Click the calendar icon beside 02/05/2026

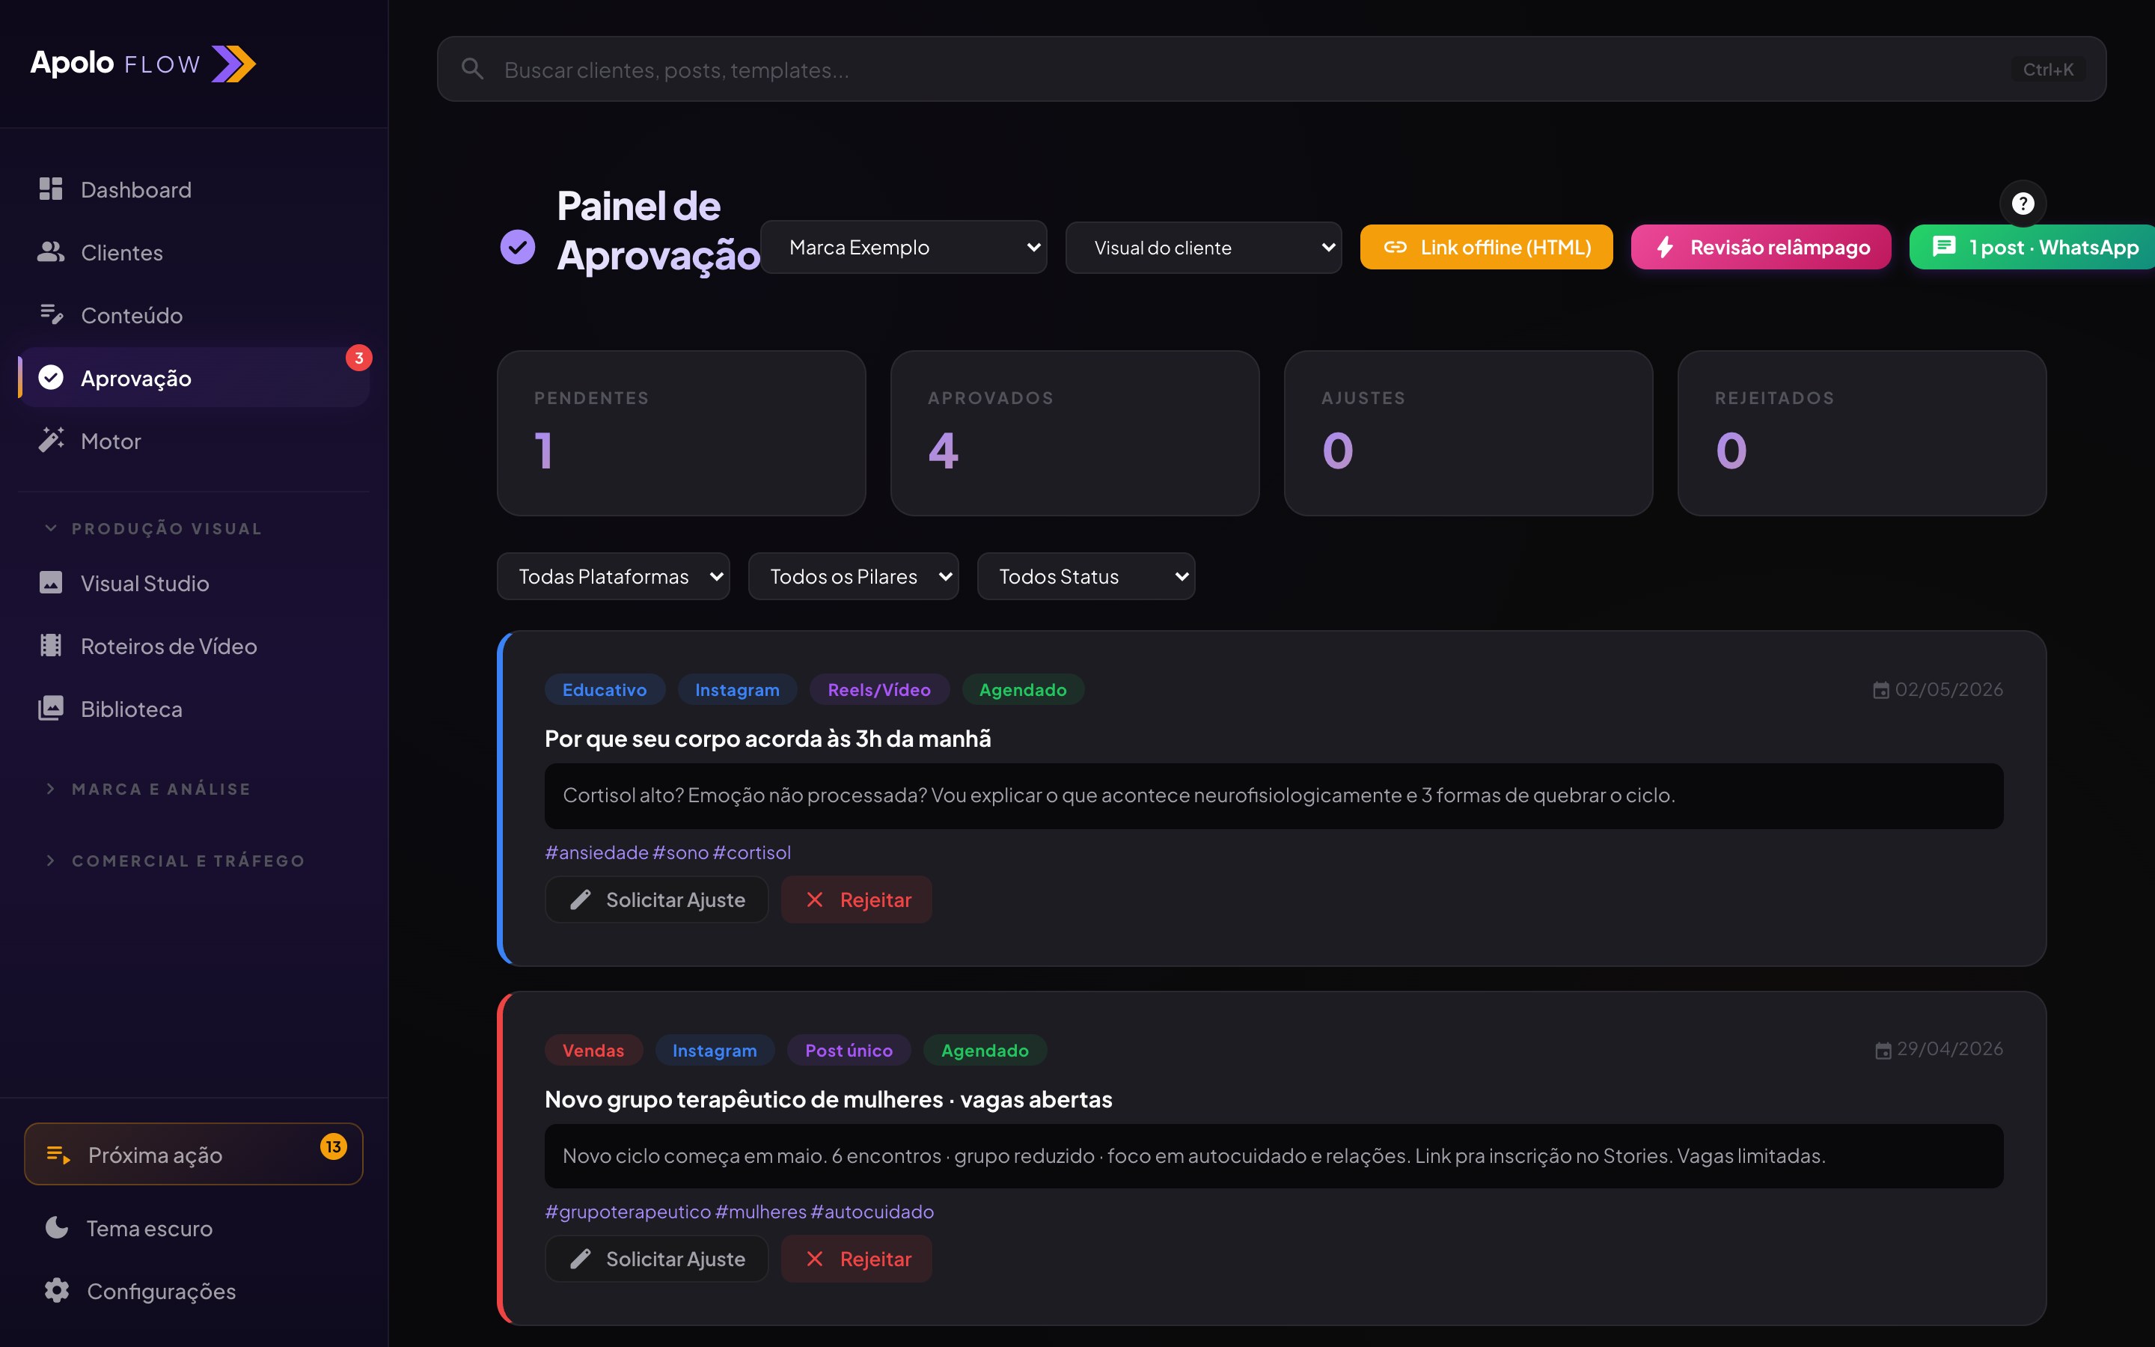tap(1880, 691)
